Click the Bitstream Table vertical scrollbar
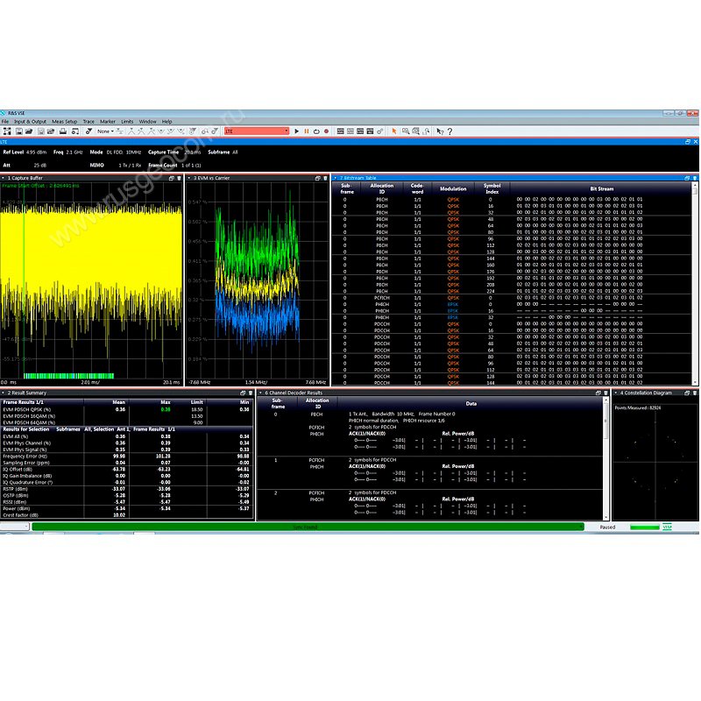The height and width of the screenshot is (701, 701). click(695, 284)
